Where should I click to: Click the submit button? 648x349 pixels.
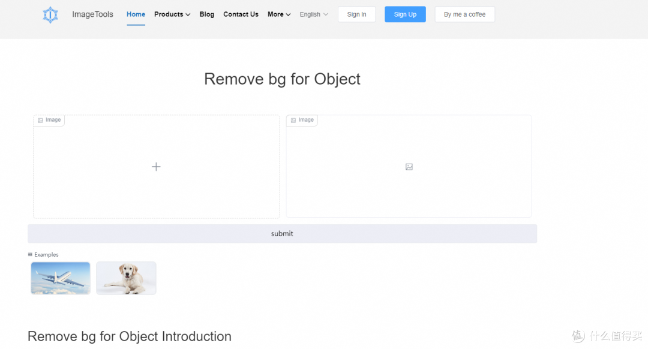[282, 234]
